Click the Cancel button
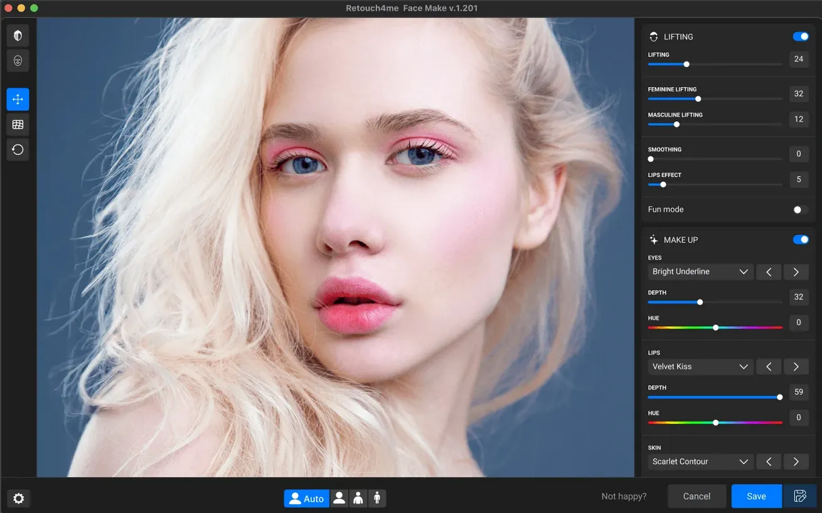 point(697,496)
